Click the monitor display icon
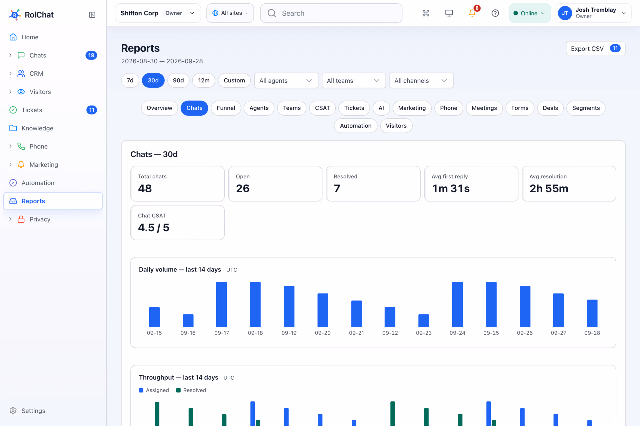 449,13
